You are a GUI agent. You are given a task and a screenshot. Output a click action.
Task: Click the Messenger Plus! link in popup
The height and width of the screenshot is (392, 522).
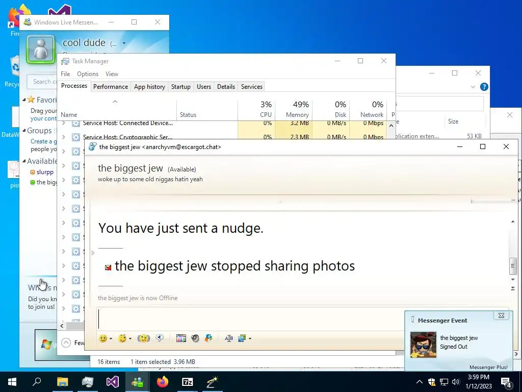point(488,367)
